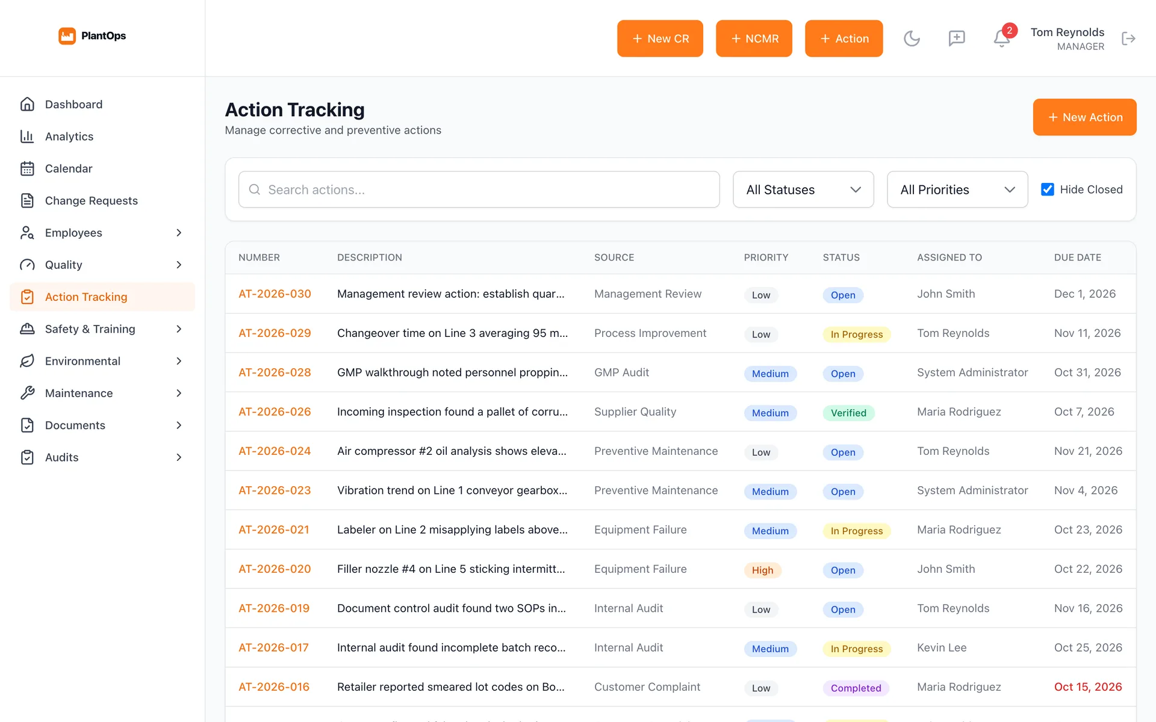Click the NCMR button

click(754, 39)
